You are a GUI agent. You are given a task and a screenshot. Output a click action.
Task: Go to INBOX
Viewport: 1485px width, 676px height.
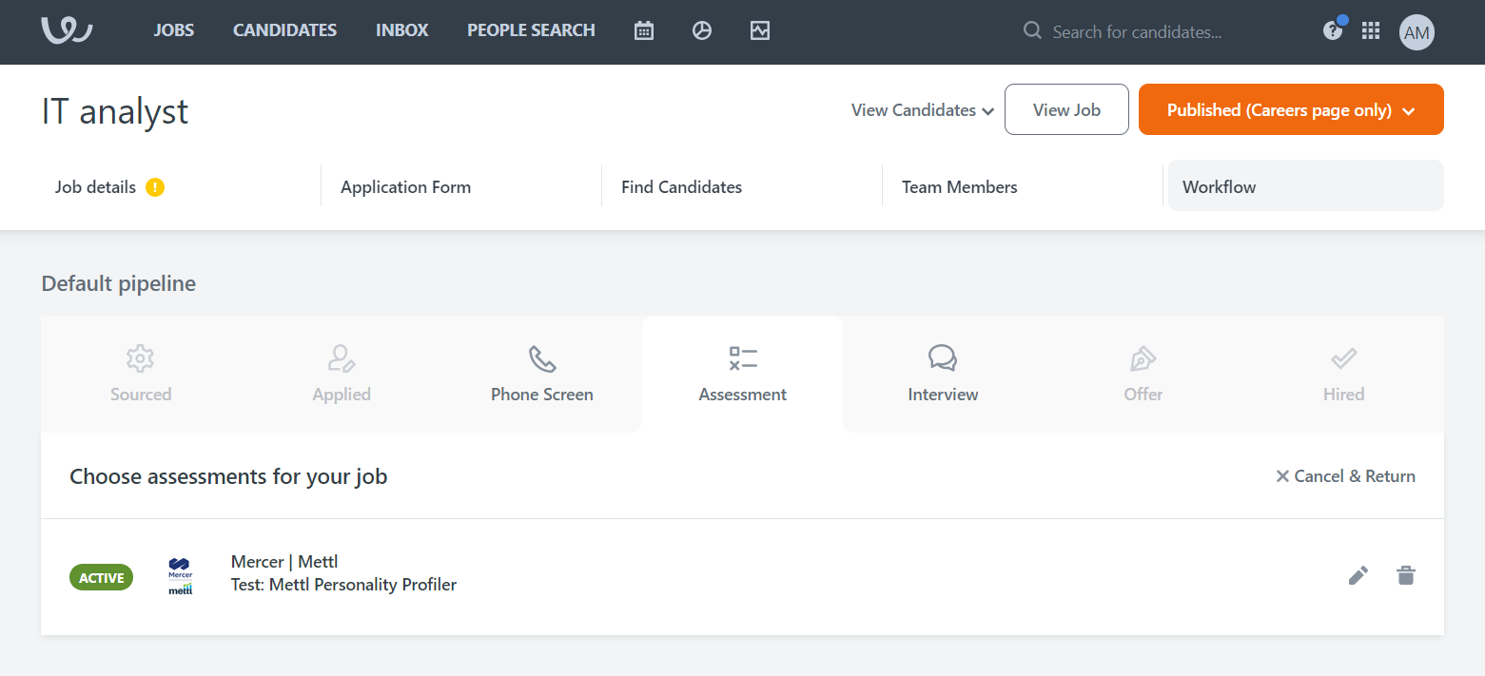coord(402,30)
